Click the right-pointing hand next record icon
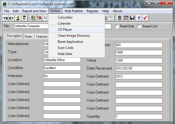 (x=12, y=18)
